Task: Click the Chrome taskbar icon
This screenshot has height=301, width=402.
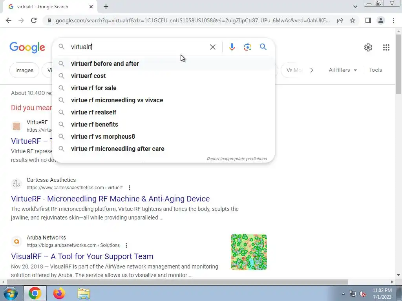Action: [35, 293]
